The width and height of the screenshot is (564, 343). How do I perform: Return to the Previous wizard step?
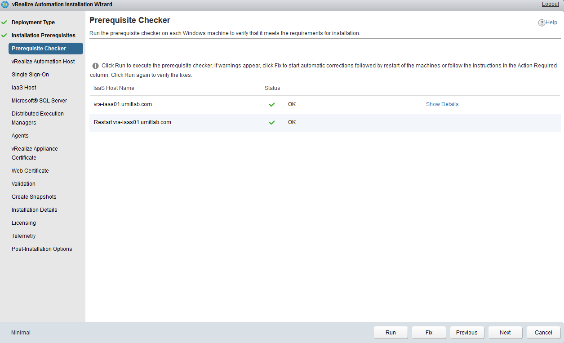466,333
